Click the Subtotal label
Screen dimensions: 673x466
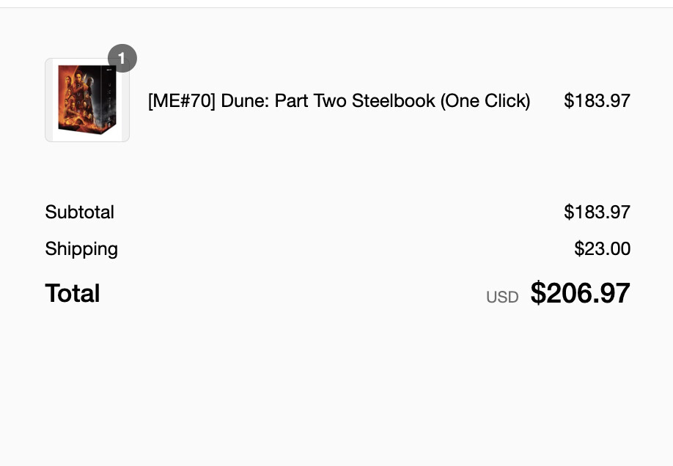coord(79,212)
